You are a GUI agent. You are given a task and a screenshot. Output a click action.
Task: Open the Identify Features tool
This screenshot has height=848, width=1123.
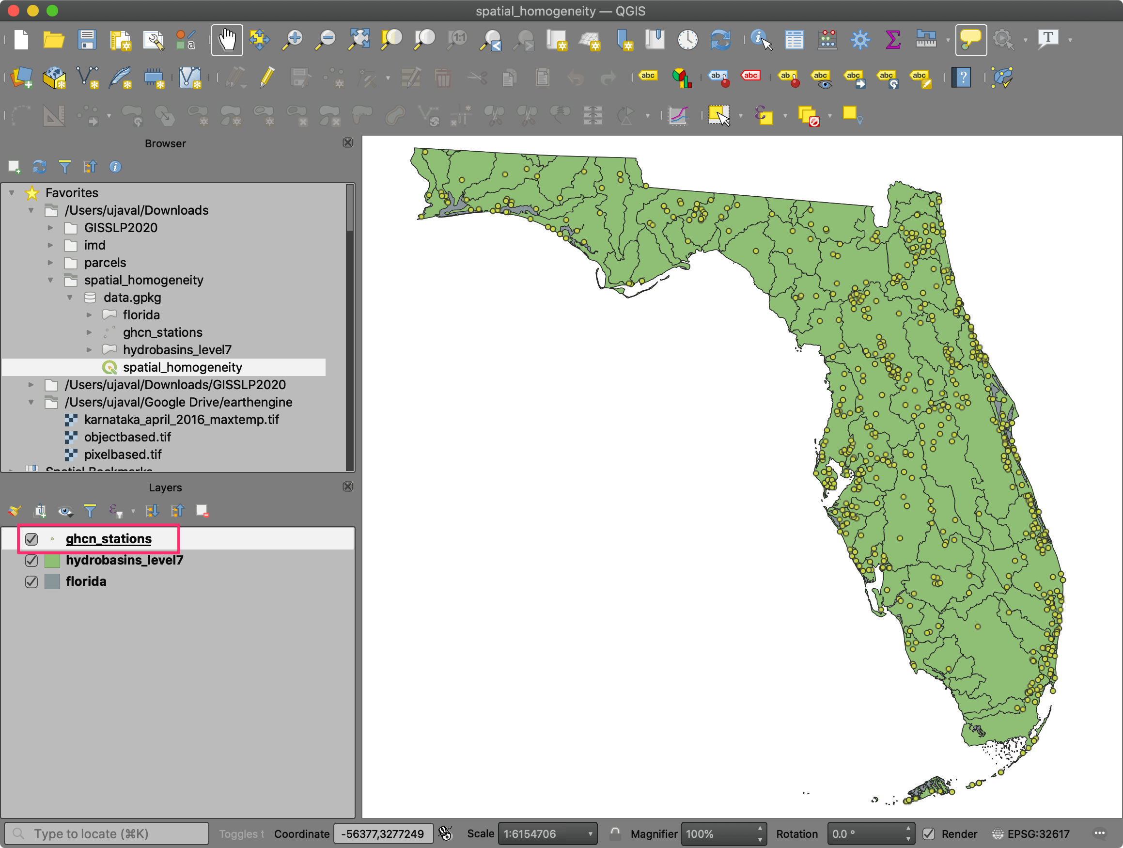[x=760, y=40]
